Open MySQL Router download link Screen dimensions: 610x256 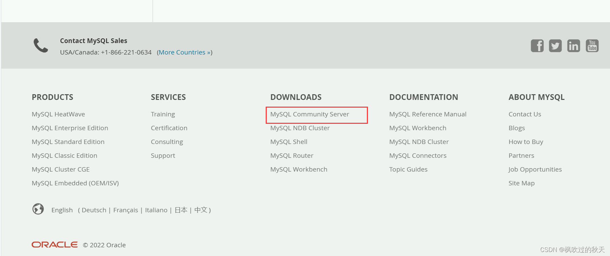click(x=292, y=156)
